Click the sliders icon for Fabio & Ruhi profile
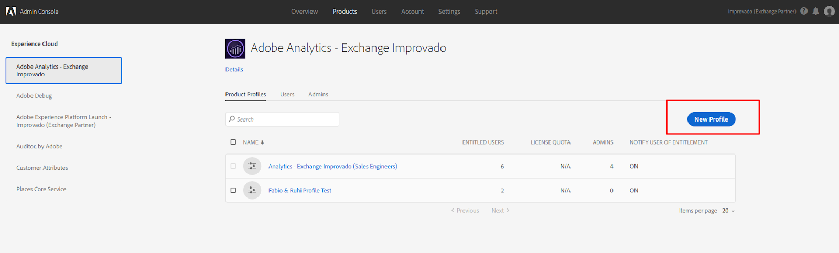Image resolution: width=839 pixels, height=253 pixels. 252,190
